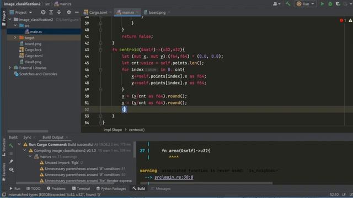Close the board.png tab
This screenshot has height=198, width=353.
pyautogui.click(x=169, y=12)
